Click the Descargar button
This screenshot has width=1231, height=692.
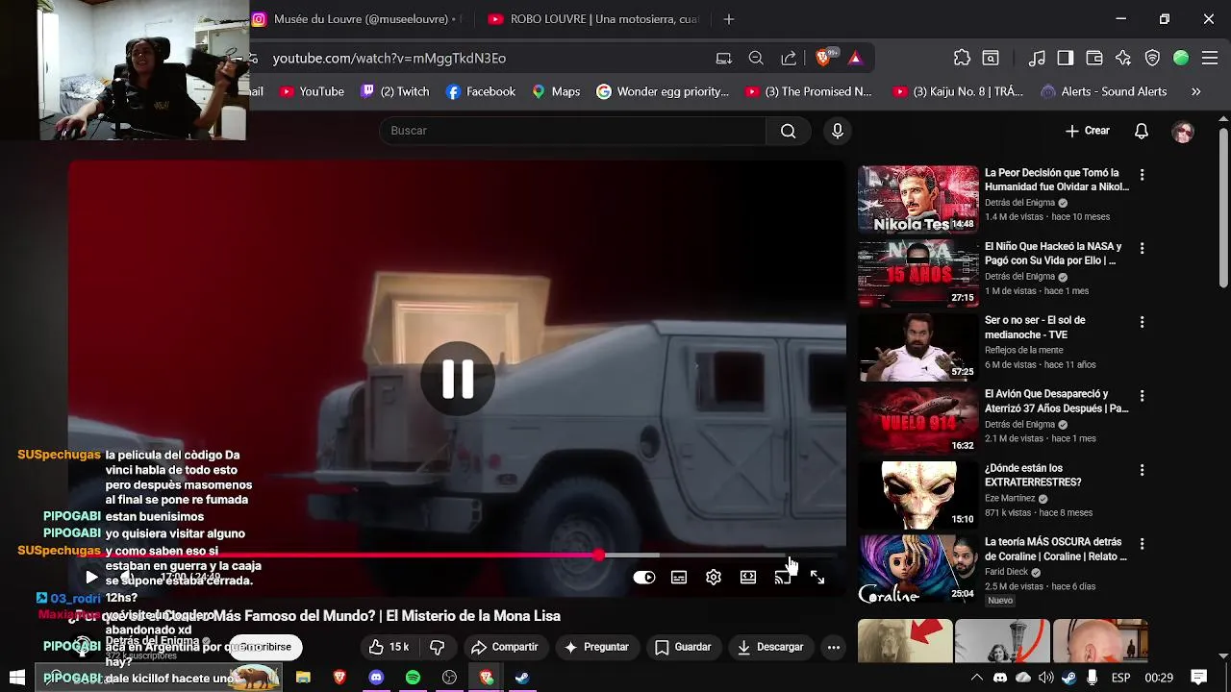pyautogui.click(x=770, y=648)
